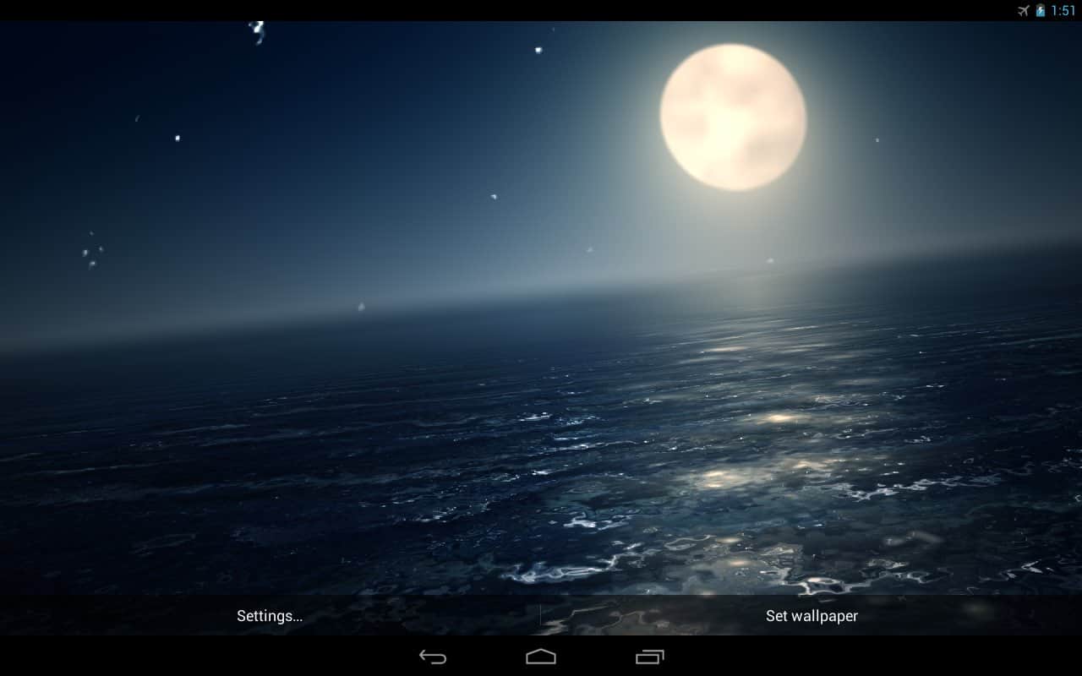
Task: Tap the airplane mode status icon
Action: tap(1024, 11)
